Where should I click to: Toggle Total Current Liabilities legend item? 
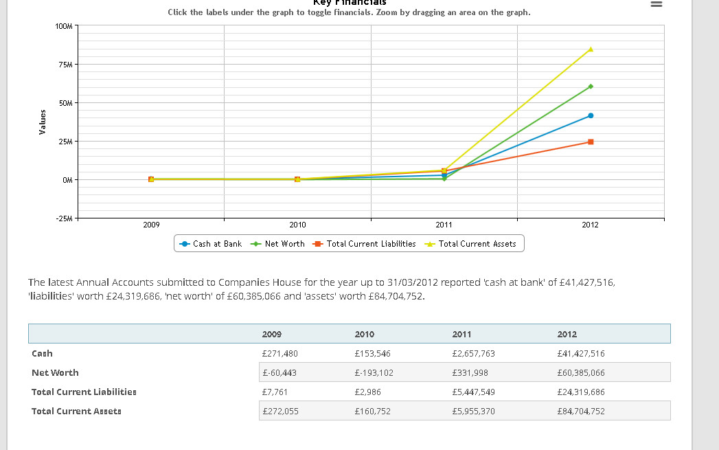click(x=364, y=244)
